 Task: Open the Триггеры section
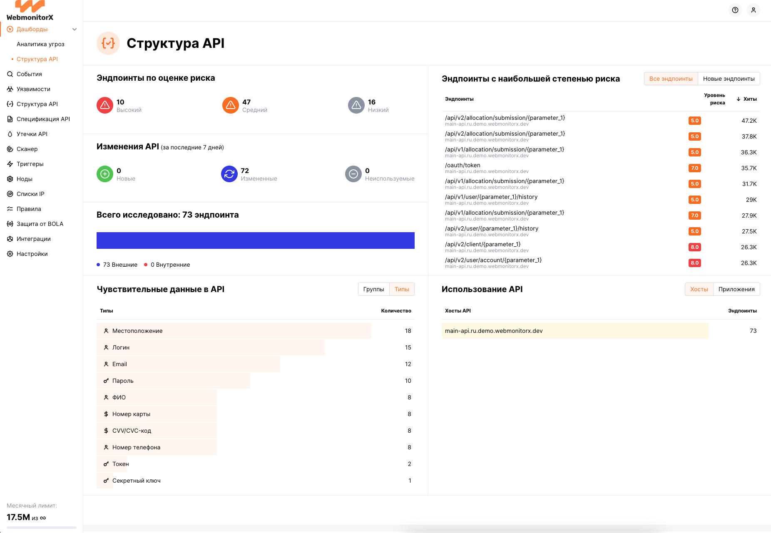pyautogui.click(x=30, y=164)
